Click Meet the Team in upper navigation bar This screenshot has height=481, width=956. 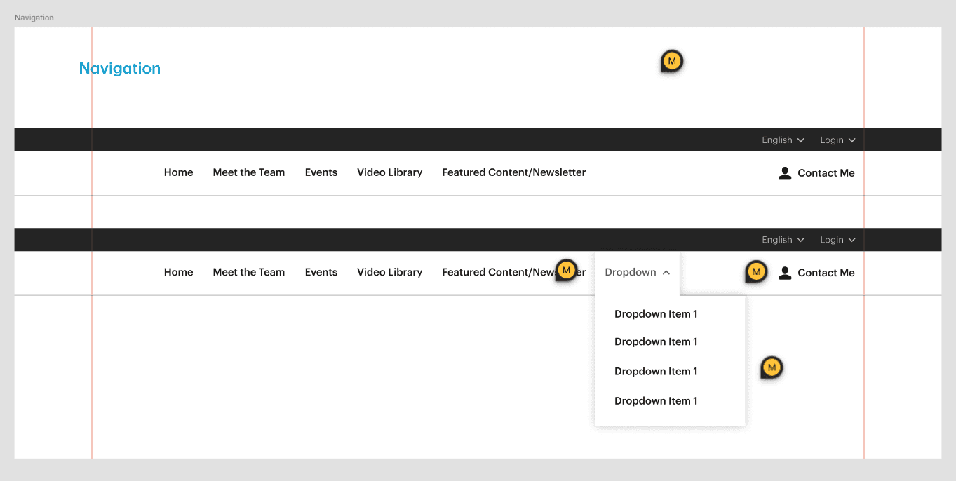point(249,172)
